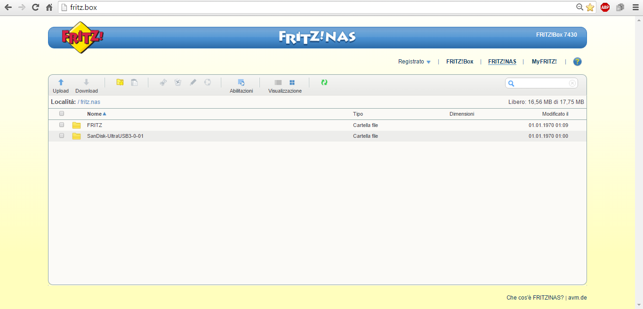Click the FRITZ! logo in the banner
This screenshot has height=309, width=643.
click(82, 37)
